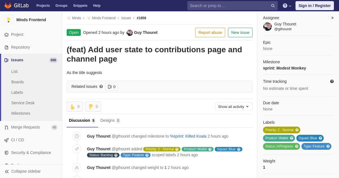339x178 pixels.
Task: Open sprint: Modest Monkey milestone link
Action: 284,68
